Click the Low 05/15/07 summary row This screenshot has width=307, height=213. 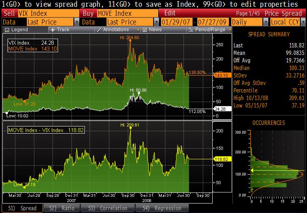269,106
